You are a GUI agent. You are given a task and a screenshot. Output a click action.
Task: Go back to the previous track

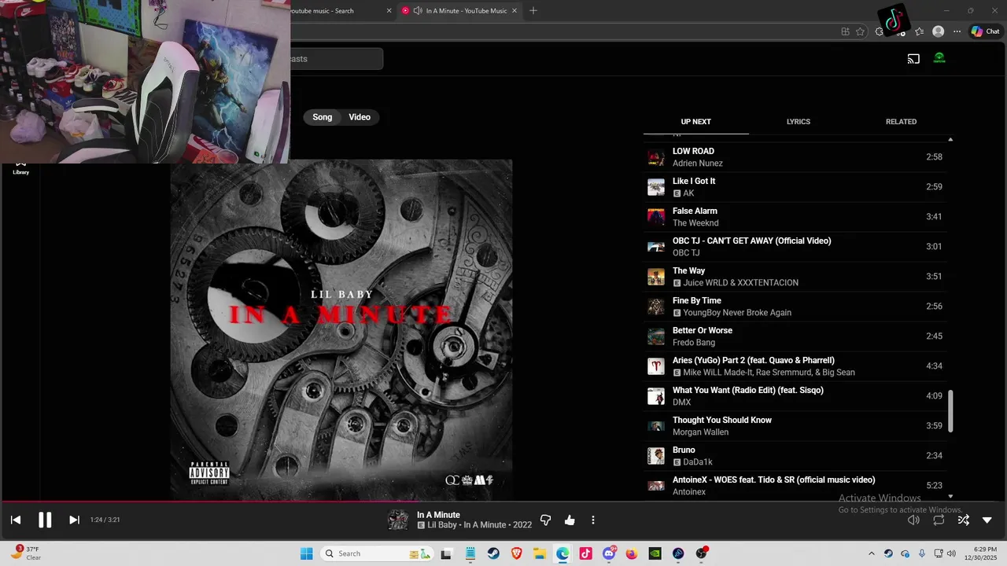click(16, 520)
